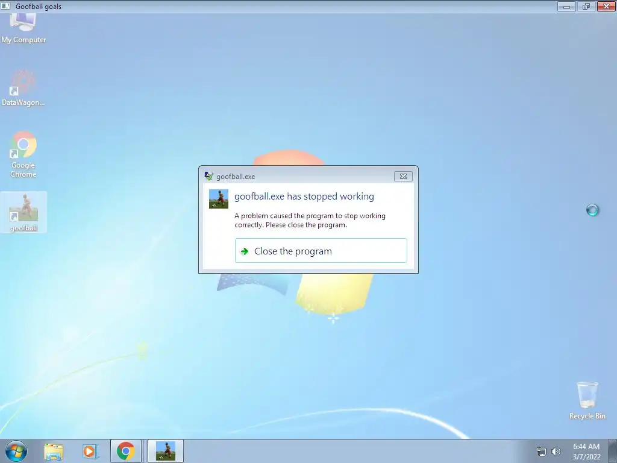The width and height of the screenshot is (617, 463).
Task: Click the 'goofball.exe has stopped working' heading
Action: pyautogui.click(x=304, y=197)
